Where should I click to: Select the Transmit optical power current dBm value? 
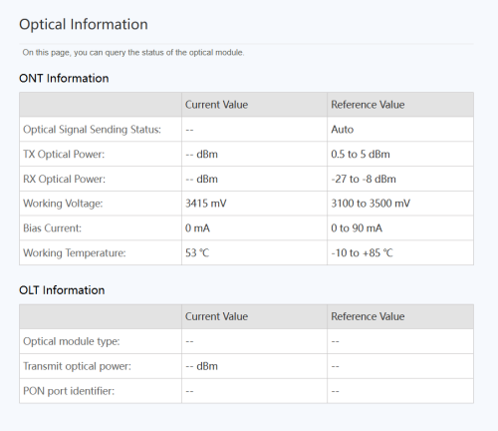(201, 366)
